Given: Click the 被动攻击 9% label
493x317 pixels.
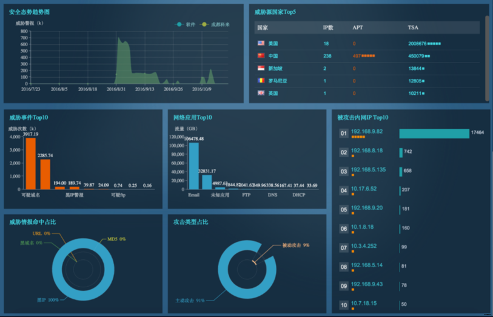Looking at the screenshot, I should pos(296,245).
